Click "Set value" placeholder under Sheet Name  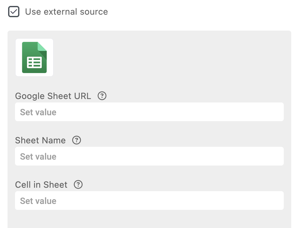[x=38, y=156]
